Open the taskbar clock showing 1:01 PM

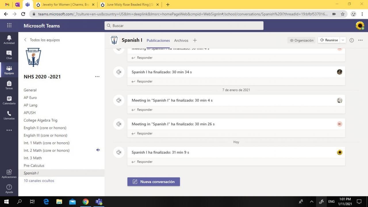(x=345, y=202)
